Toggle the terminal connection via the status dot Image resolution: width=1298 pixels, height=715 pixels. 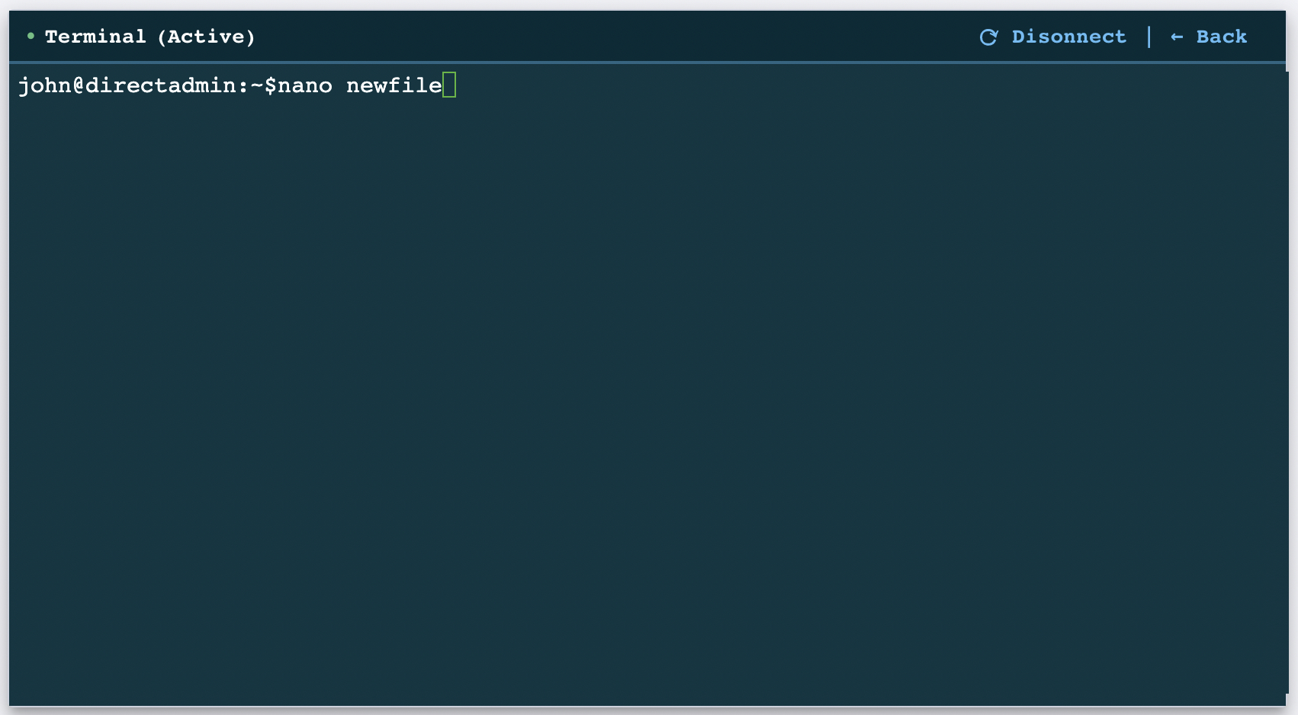point(30,35)
